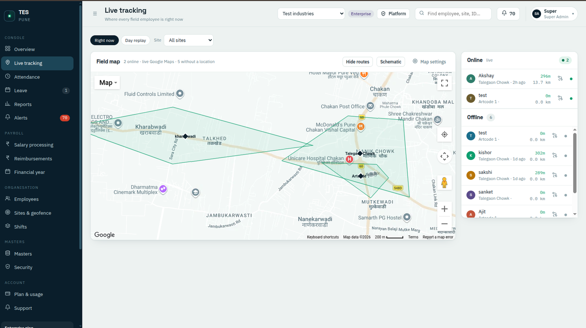The image size is (586, 328).
Task: Zoom in using the map plus button
Action: coord(444,209)
